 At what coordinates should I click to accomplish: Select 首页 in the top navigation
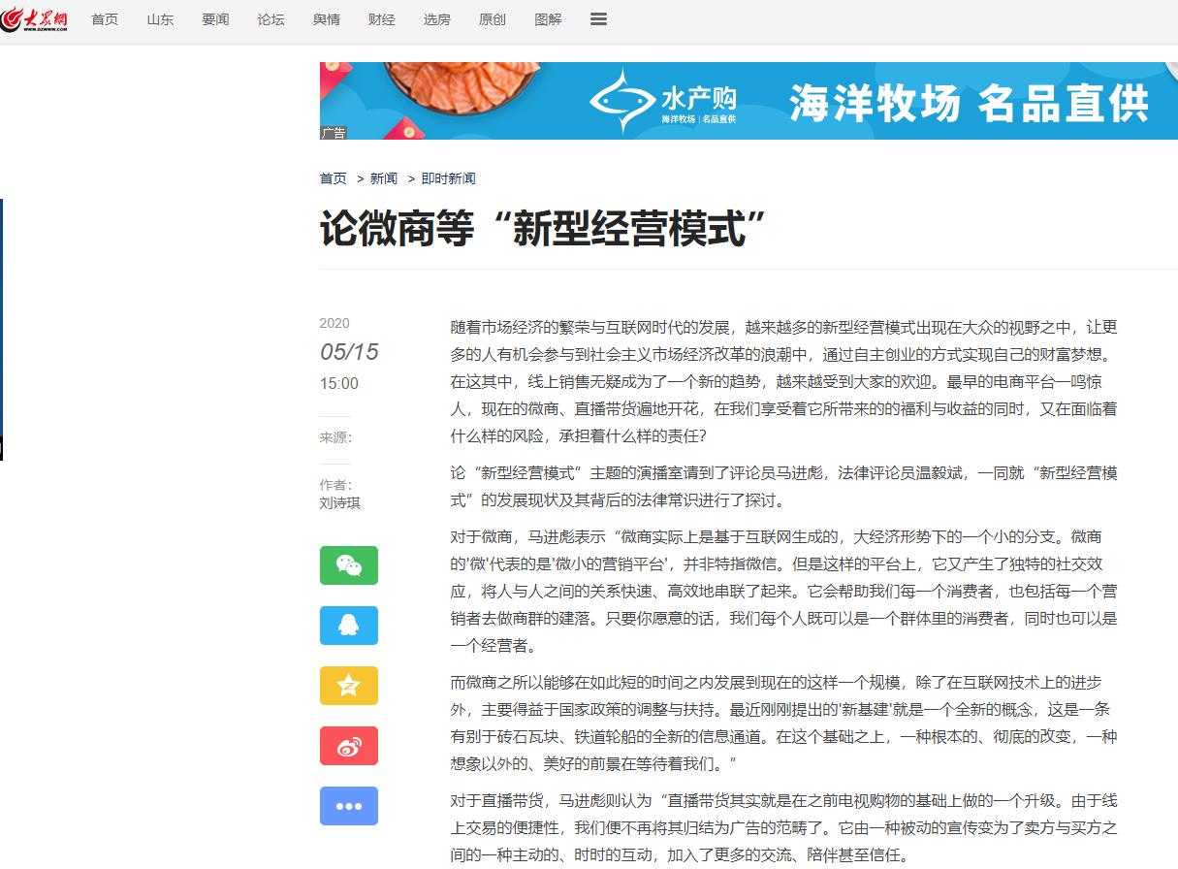click(x=104, y=19)
